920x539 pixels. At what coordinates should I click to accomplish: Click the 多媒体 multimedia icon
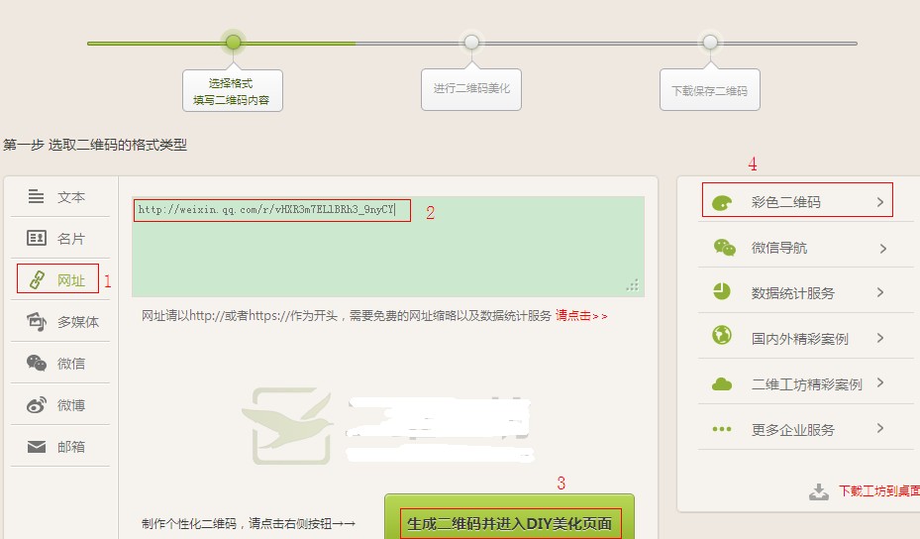click(37, 321)
